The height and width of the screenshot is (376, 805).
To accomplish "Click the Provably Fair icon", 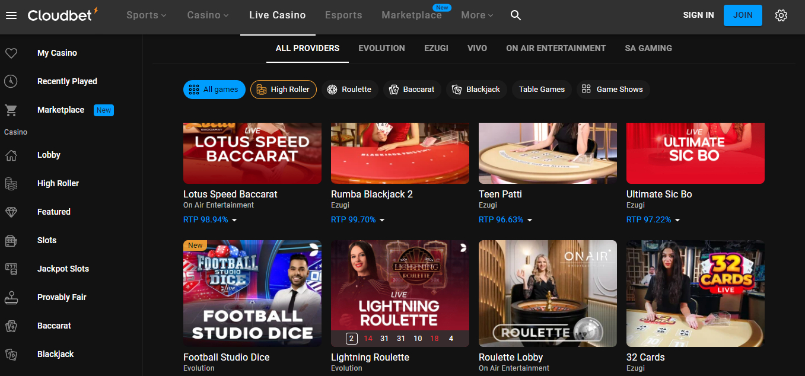I will click(x=11, y=297).
